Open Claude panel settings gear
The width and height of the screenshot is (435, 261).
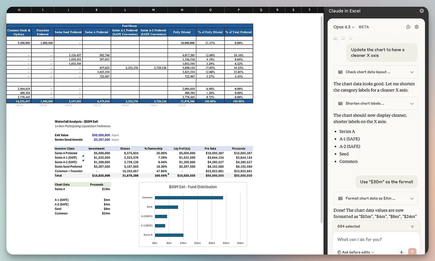416,27
